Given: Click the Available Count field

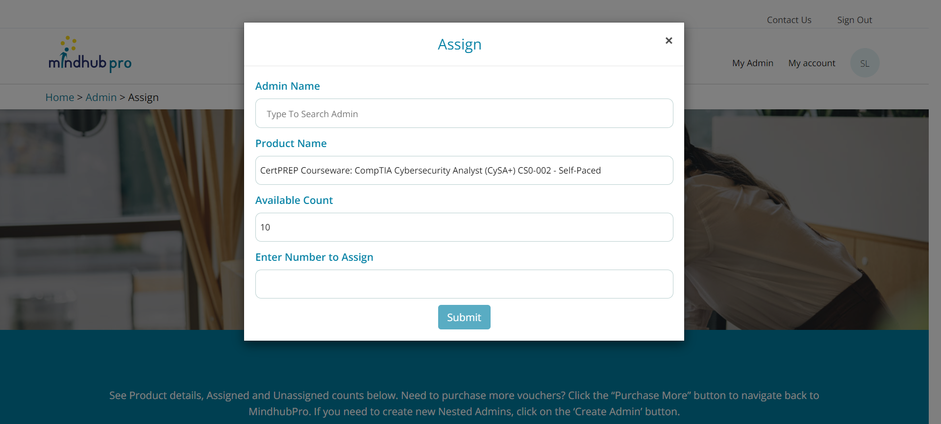Looking at the screenshot, I should pyautogui.click(x=464, y=227).
